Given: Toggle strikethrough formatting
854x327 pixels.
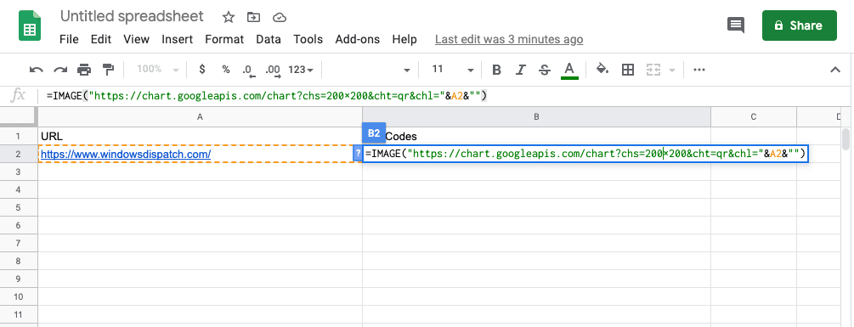Looking at the screenshot, I should tap(544, 70).
